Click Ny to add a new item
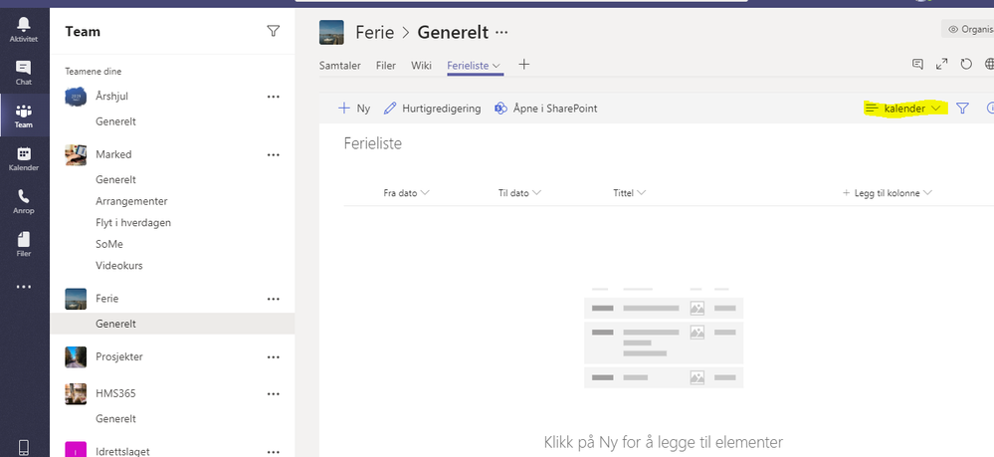Image resolution: width=994 pixels, height=457 pixels. click(354, 109)
